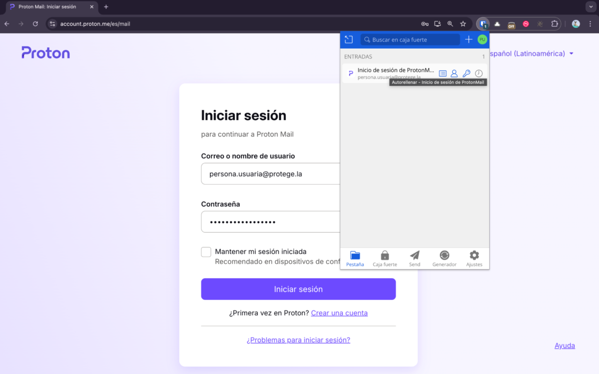Open the browser extensions puzzle menu

(555, 23)
